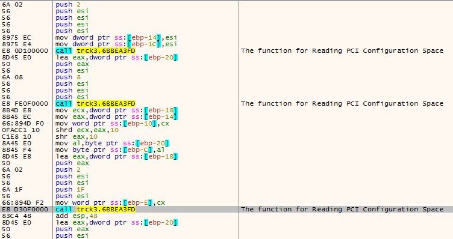
Task: Click opcode bytes '8845 F4'
Action: click(16, 150)
